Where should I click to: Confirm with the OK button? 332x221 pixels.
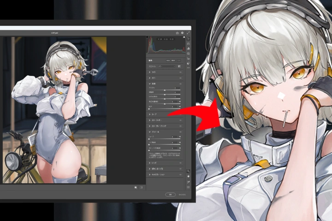coord(170,195)
